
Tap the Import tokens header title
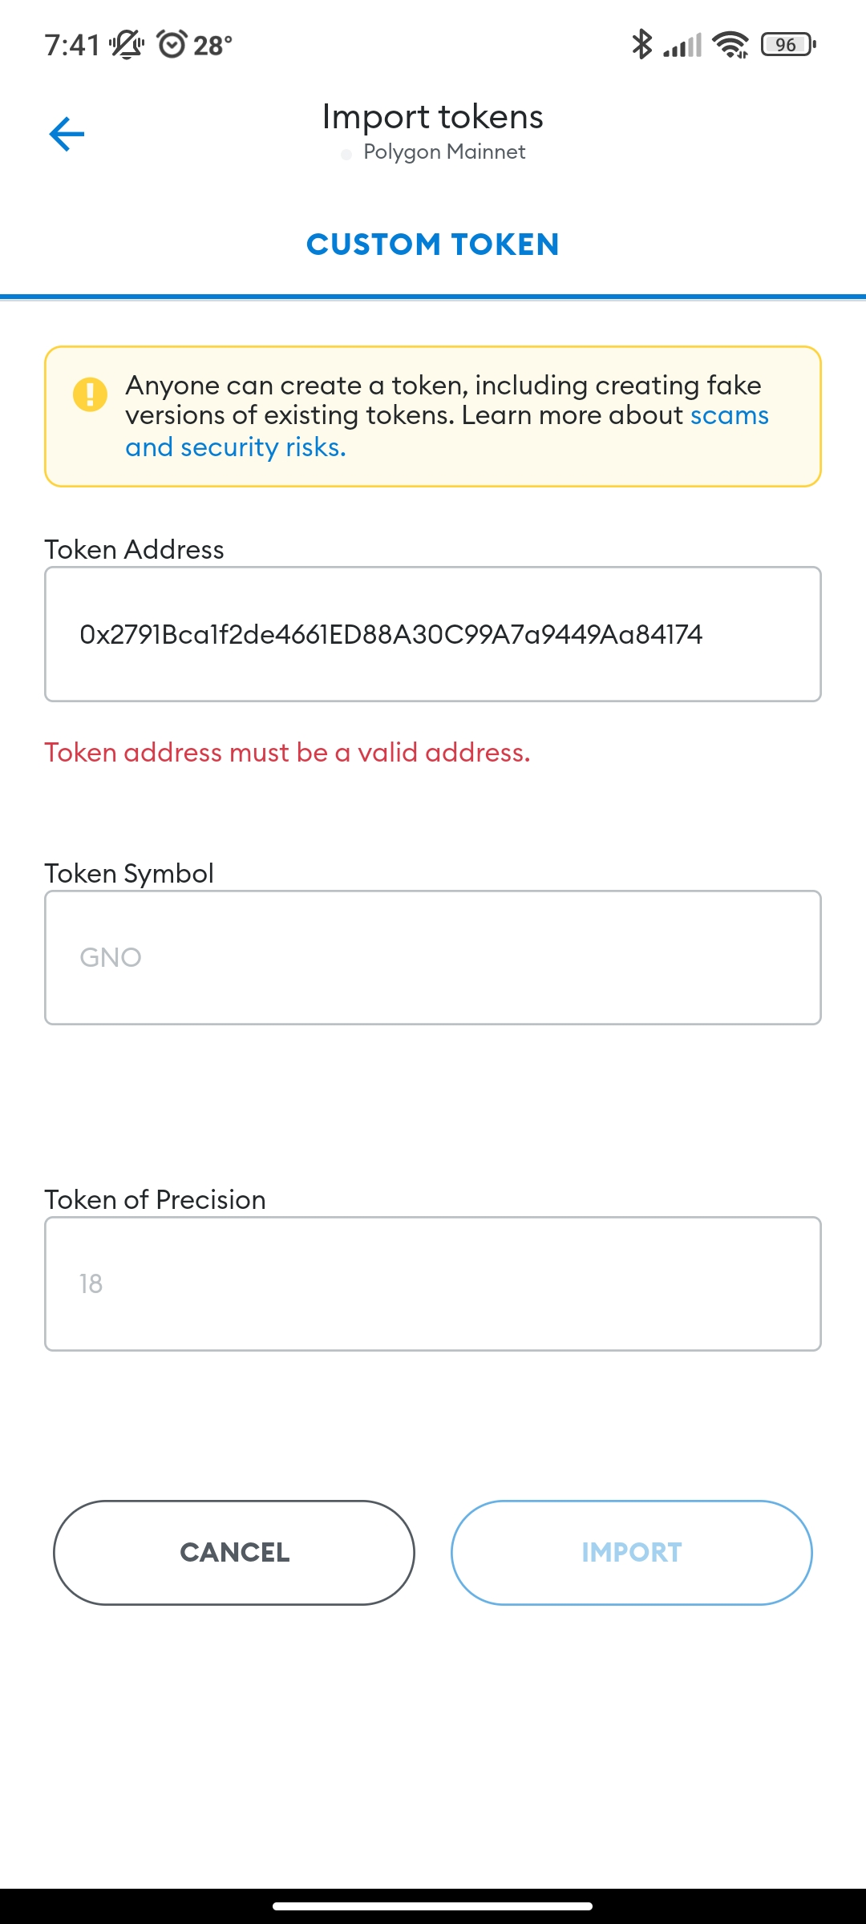pyautogui.click(x=432, y=115)
